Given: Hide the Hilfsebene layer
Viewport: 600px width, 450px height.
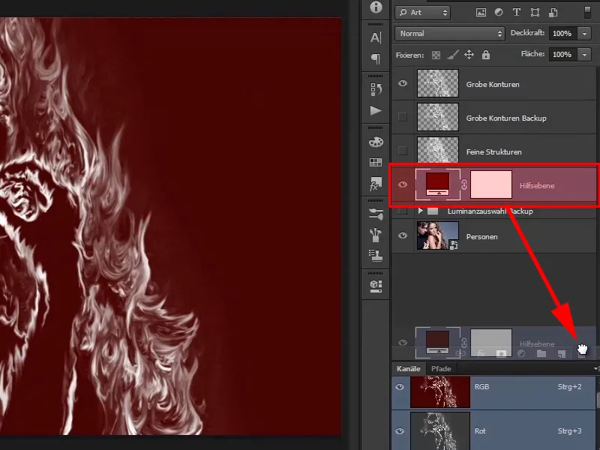Looking at the screenshot, I should pos(403,184).
